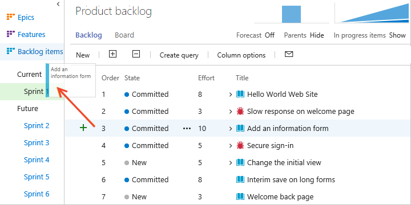Click the effort value 10 in row 3
Image resolution: width=411 pixels, height=205 pixels.
(202, 128)
